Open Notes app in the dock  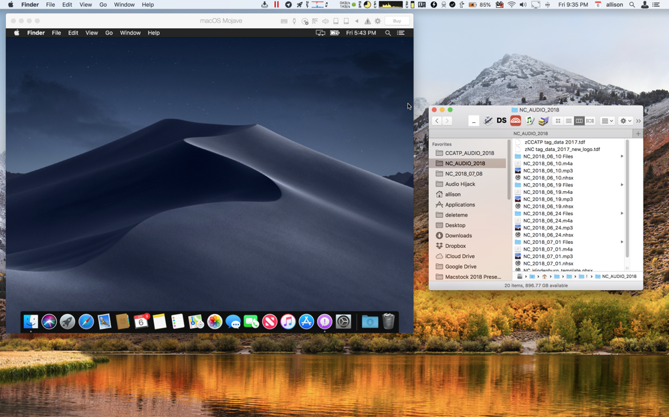[159, 321]
